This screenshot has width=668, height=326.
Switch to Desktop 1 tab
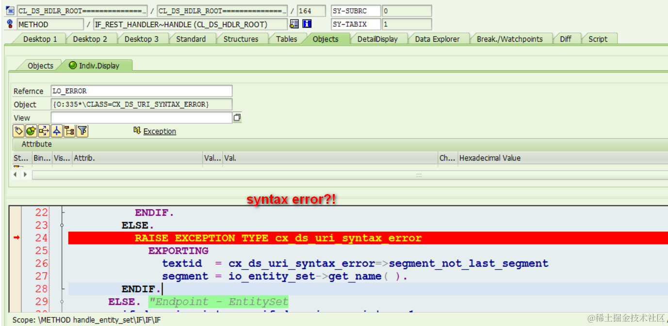point(40,39)
